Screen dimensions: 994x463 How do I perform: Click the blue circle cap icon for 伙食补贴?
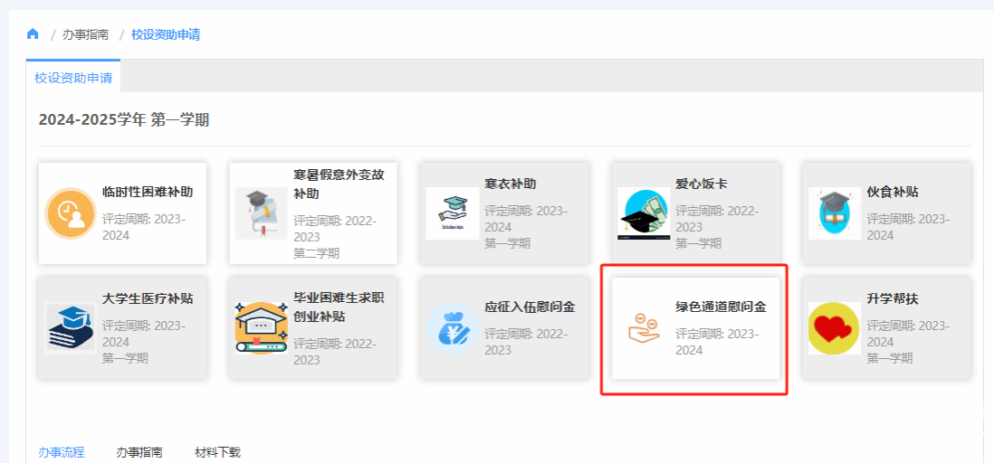pyautogui.click(x=834, y=213)
